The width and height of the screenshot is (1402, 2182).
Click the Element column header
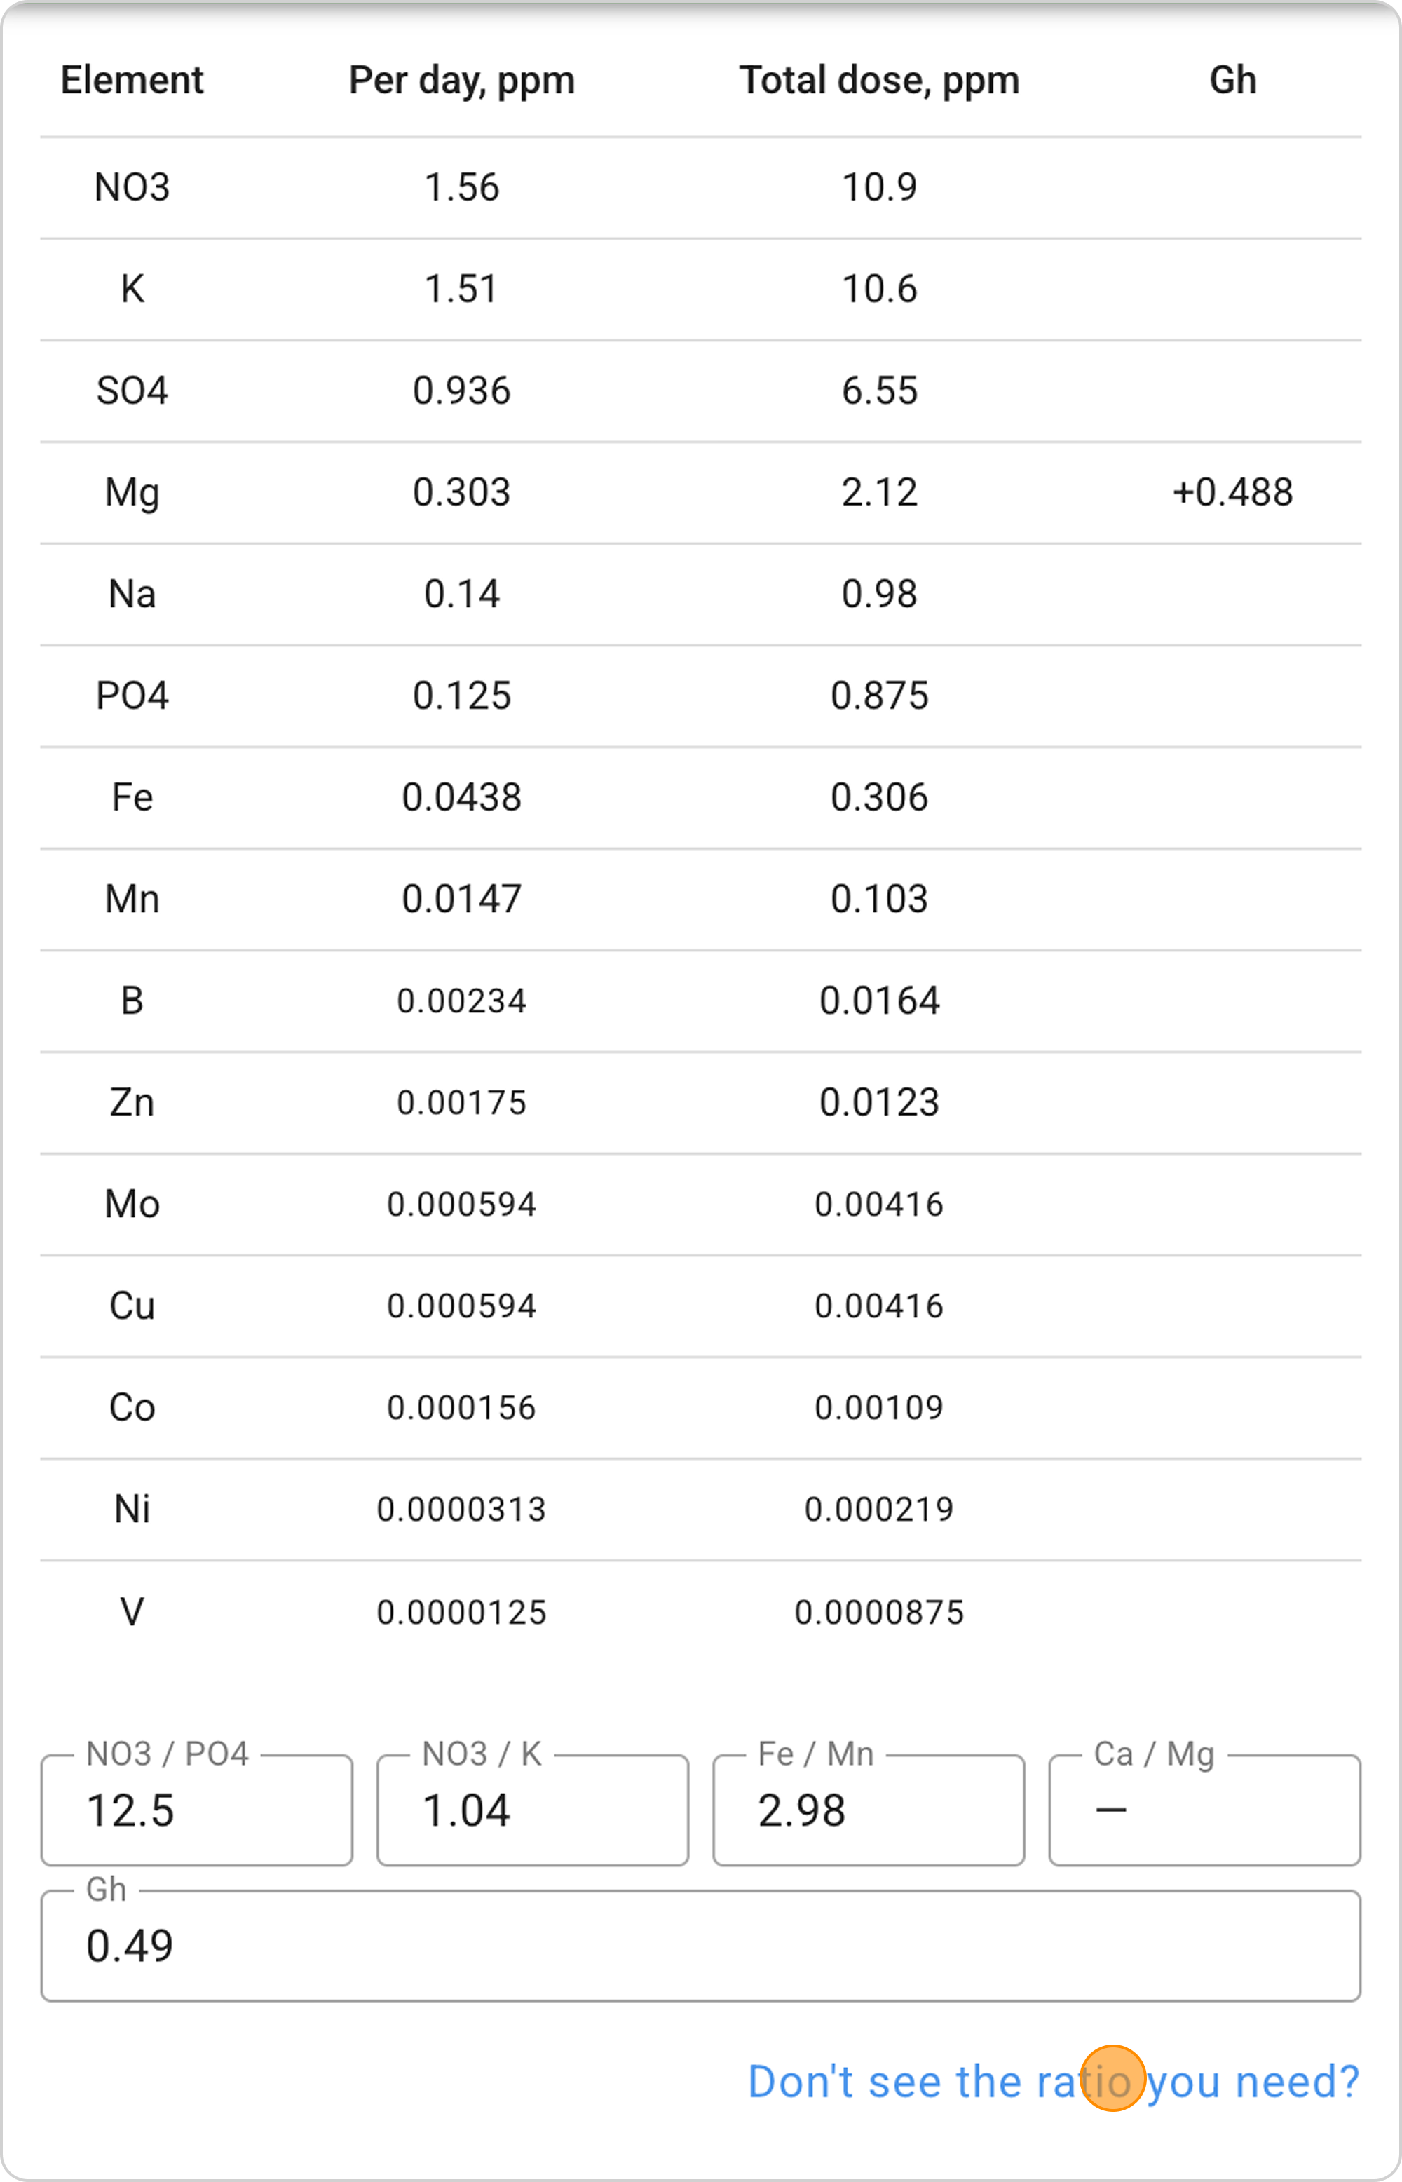point(132,80)
